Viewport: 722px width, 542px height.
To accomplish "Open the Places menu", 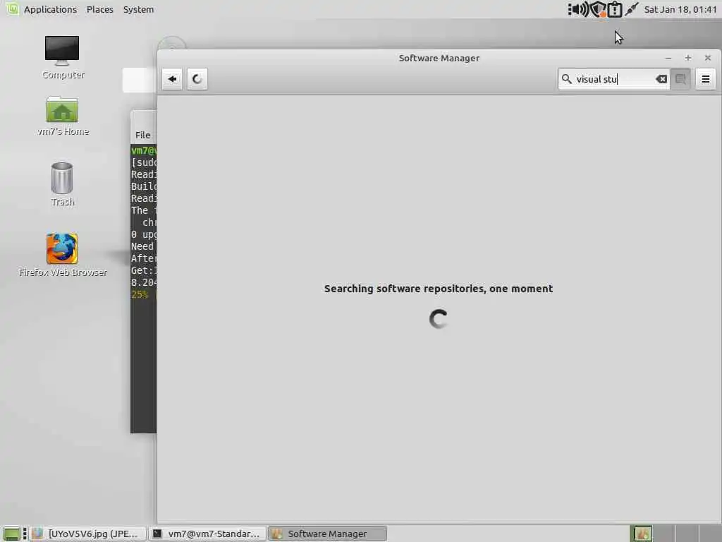I will point(100,9).
